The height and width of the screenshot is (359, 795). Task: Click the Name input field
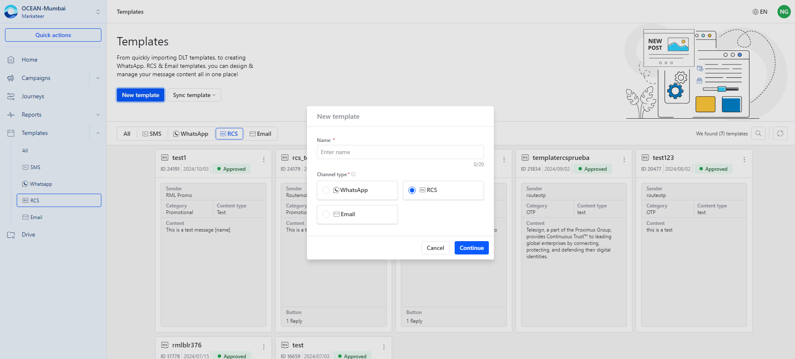tap(400, 152)
